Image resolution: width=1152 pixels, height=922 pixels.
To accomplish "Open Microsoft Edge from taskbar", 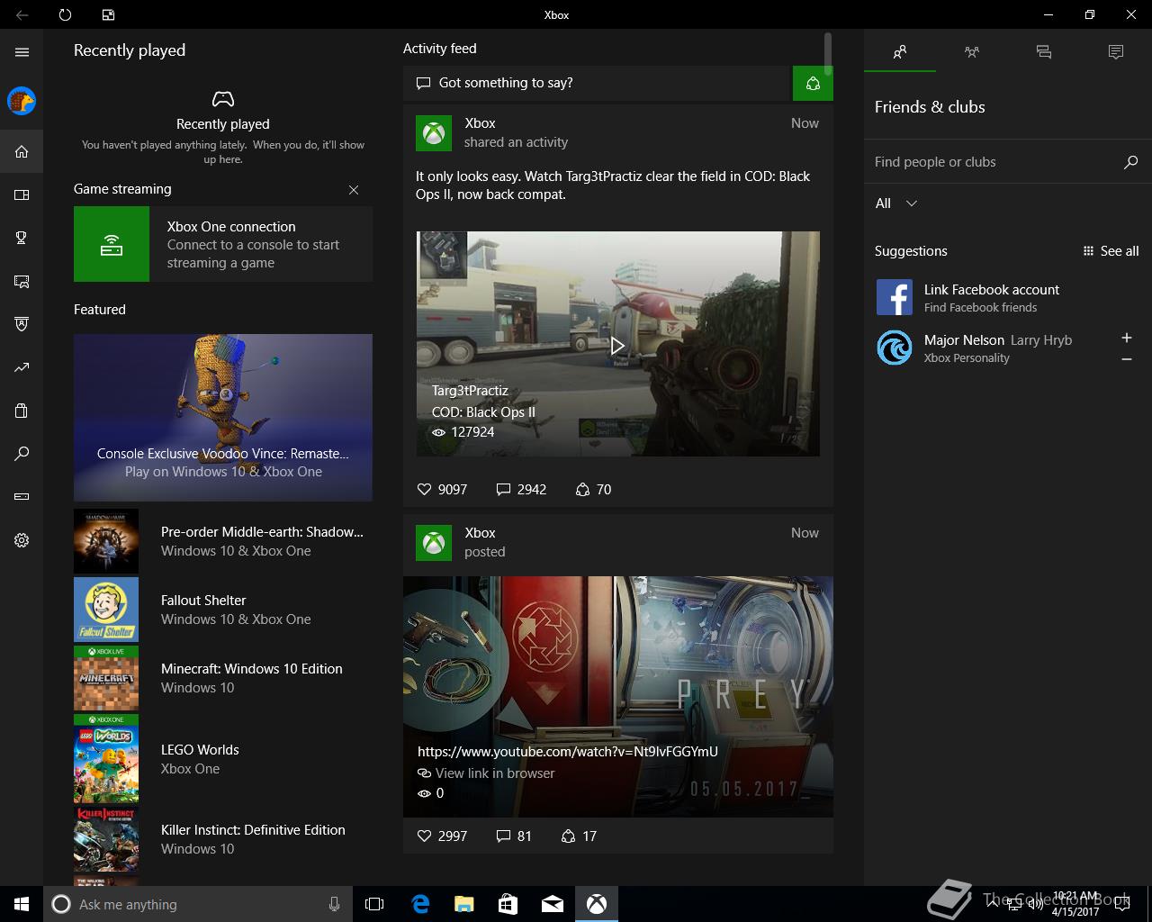I will (420, 904).
